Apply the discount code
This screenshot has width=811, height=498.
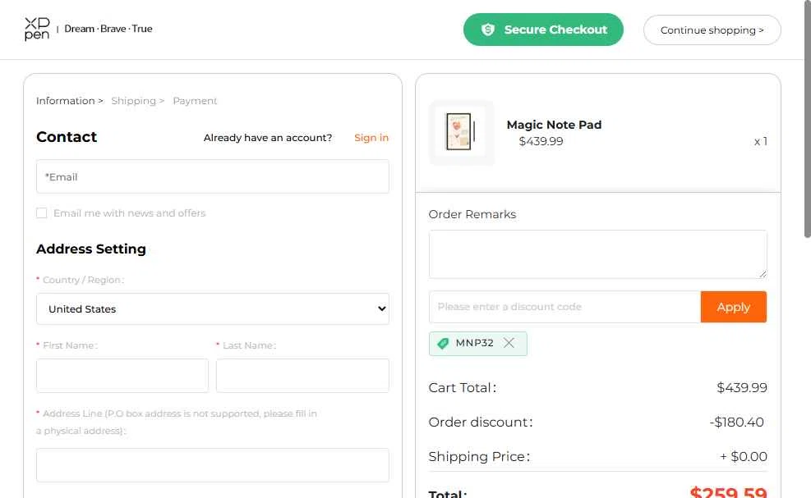point(734,307)
